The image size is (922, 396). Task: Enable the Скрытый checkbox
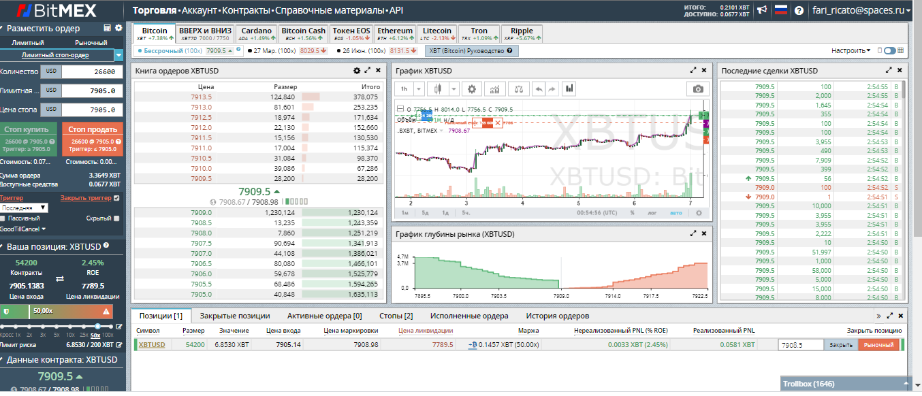tap(117, 218)
